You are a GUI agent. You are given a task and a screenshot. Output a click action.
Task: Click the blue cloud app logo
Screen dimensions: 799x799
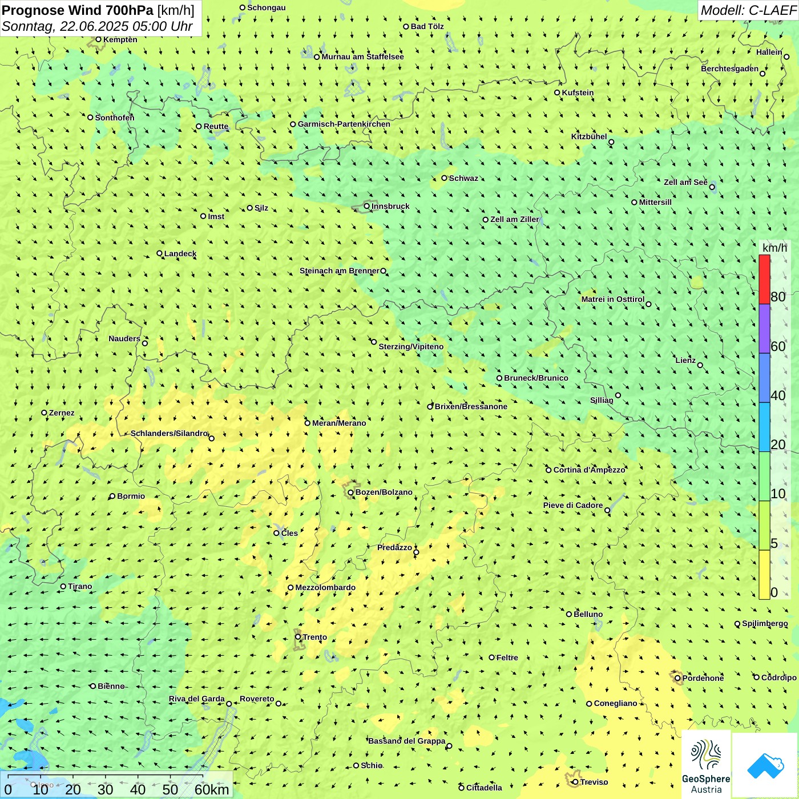(x=765, y=765)
